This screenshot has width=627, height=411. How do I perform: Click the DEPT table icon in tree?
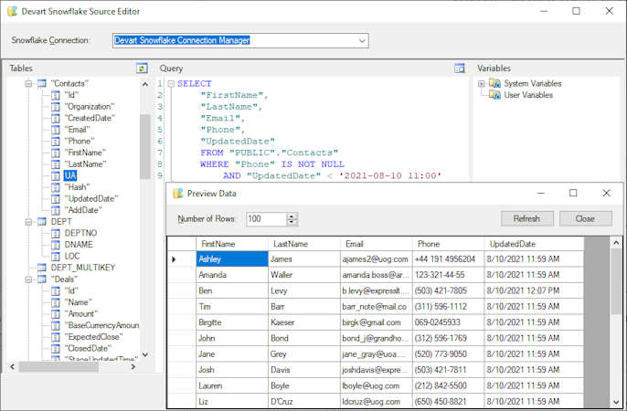(42, 222)
